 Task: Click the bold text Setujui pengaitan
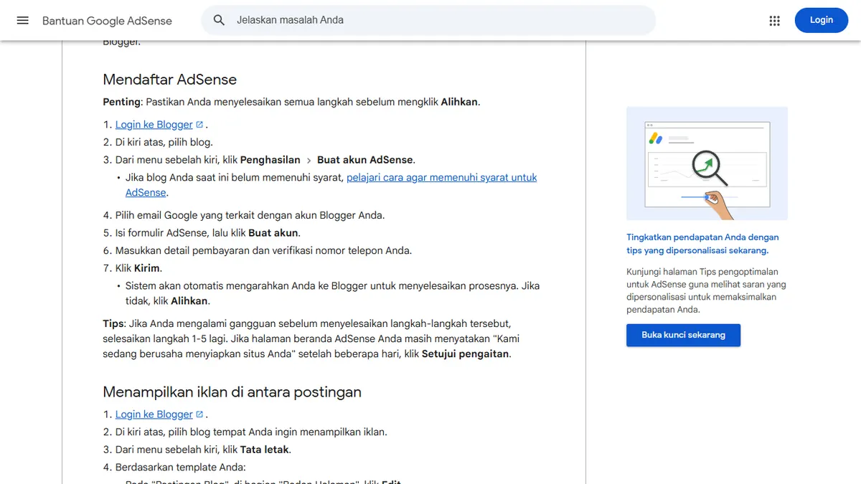pyautogui.click(x=466, y=354)
